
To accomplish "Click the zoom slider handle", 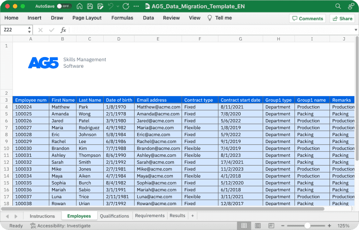I will (307, 226).
